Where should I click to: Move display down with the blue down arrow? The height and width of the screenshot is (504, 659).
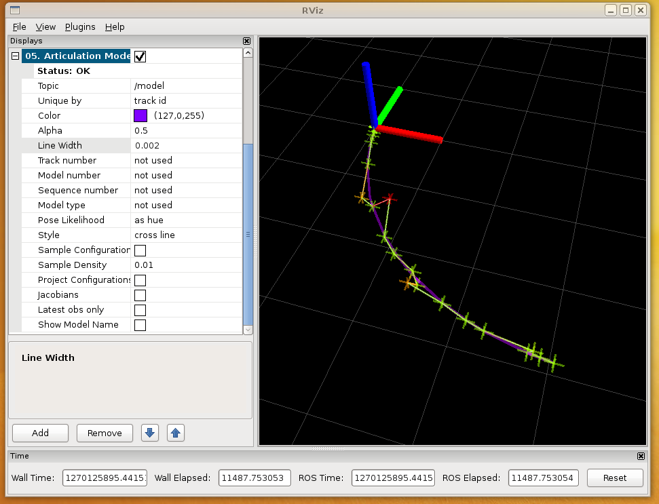(x=150, y=433)
